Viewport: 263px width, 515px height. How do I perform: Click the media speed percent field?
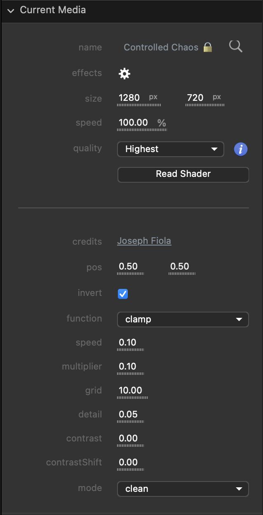[x=133, y=123]
